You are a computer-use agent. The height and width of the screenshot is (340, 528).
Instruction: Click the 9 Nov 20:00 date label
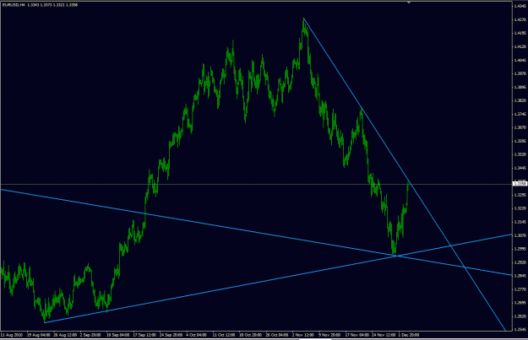click(329, 335)
